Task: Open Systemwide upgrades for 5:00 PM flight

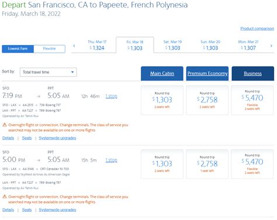Action: [x=57, y=210]
